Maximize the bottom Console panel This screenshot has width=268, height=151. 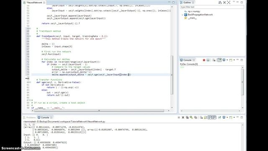pos(242,117)
